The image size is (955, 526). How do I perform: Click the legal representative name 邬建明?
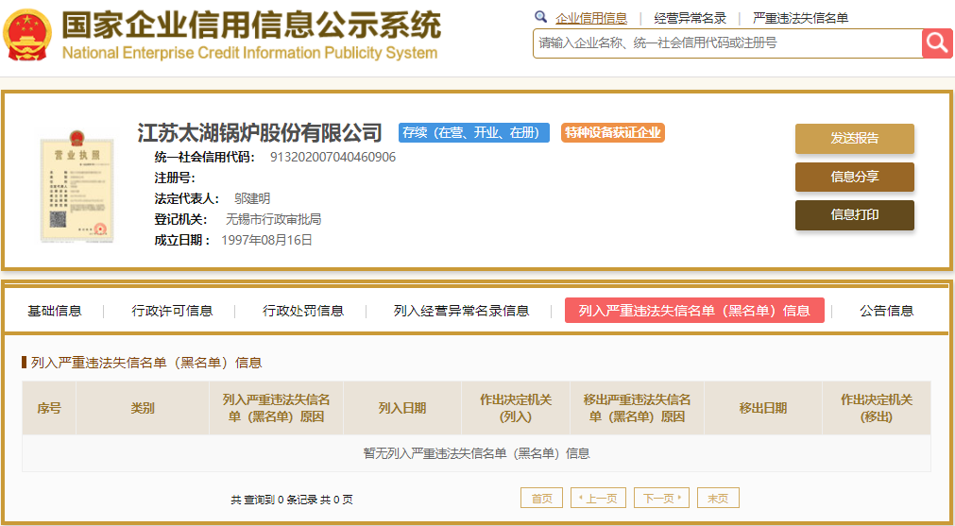pos(252,198)
